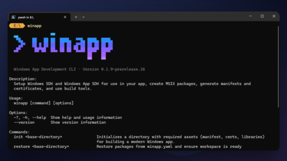Click the init <base-directory> command entry
This screenshot has width=287, height=161.
pyautogui.click(x=38, y=136)
